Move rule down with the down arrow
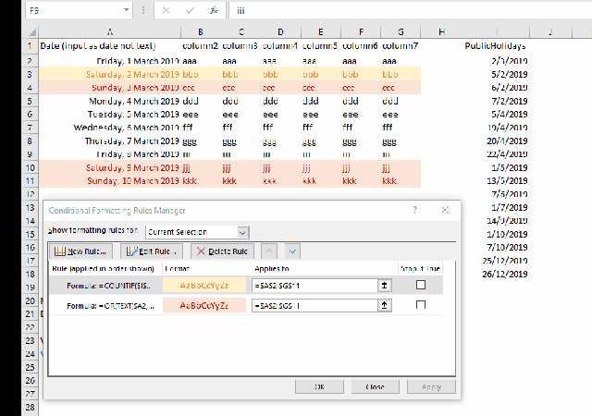This screenshot has height=416, width=592. (x=292, y=251)
